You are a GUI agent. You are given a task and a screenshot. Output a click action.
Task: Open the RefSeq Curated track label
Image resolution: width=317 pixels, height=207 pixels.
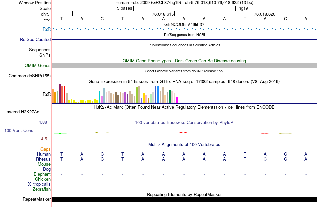point(35,39)
